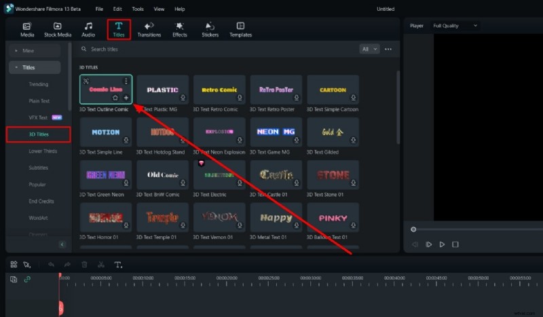Open the Transitions panel
543x317 pixels.
[x=149, y=29]
